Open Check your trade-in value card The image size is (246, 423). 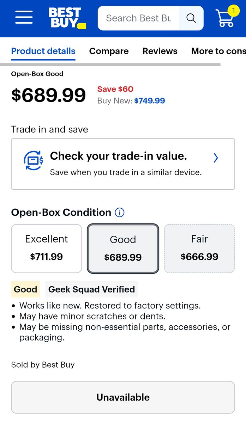click(x=123, y=164)
